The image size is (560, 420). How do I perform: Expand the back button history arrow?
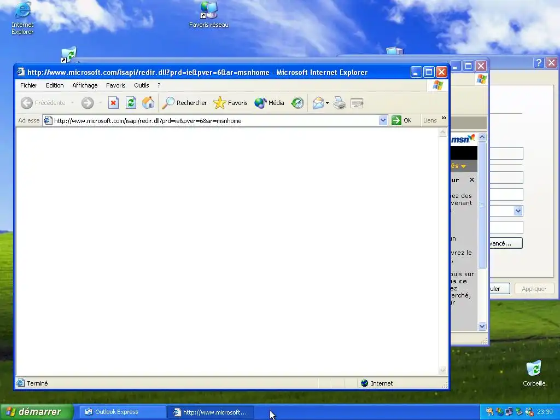[73, 103]
